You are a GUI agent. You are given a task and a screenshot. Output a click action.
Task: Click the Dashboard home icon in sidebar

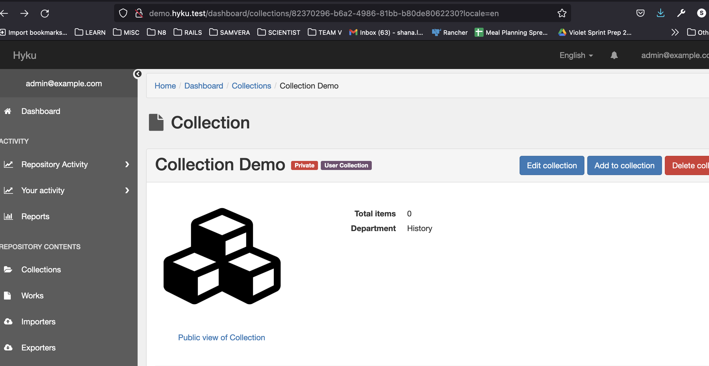coord(8,111)
